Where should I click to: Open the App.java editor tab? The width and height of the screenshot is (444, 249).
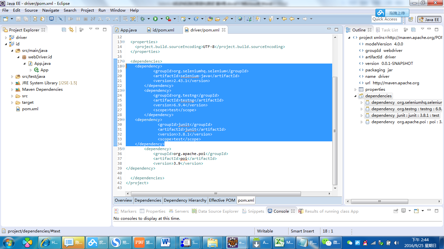point(128,30)
